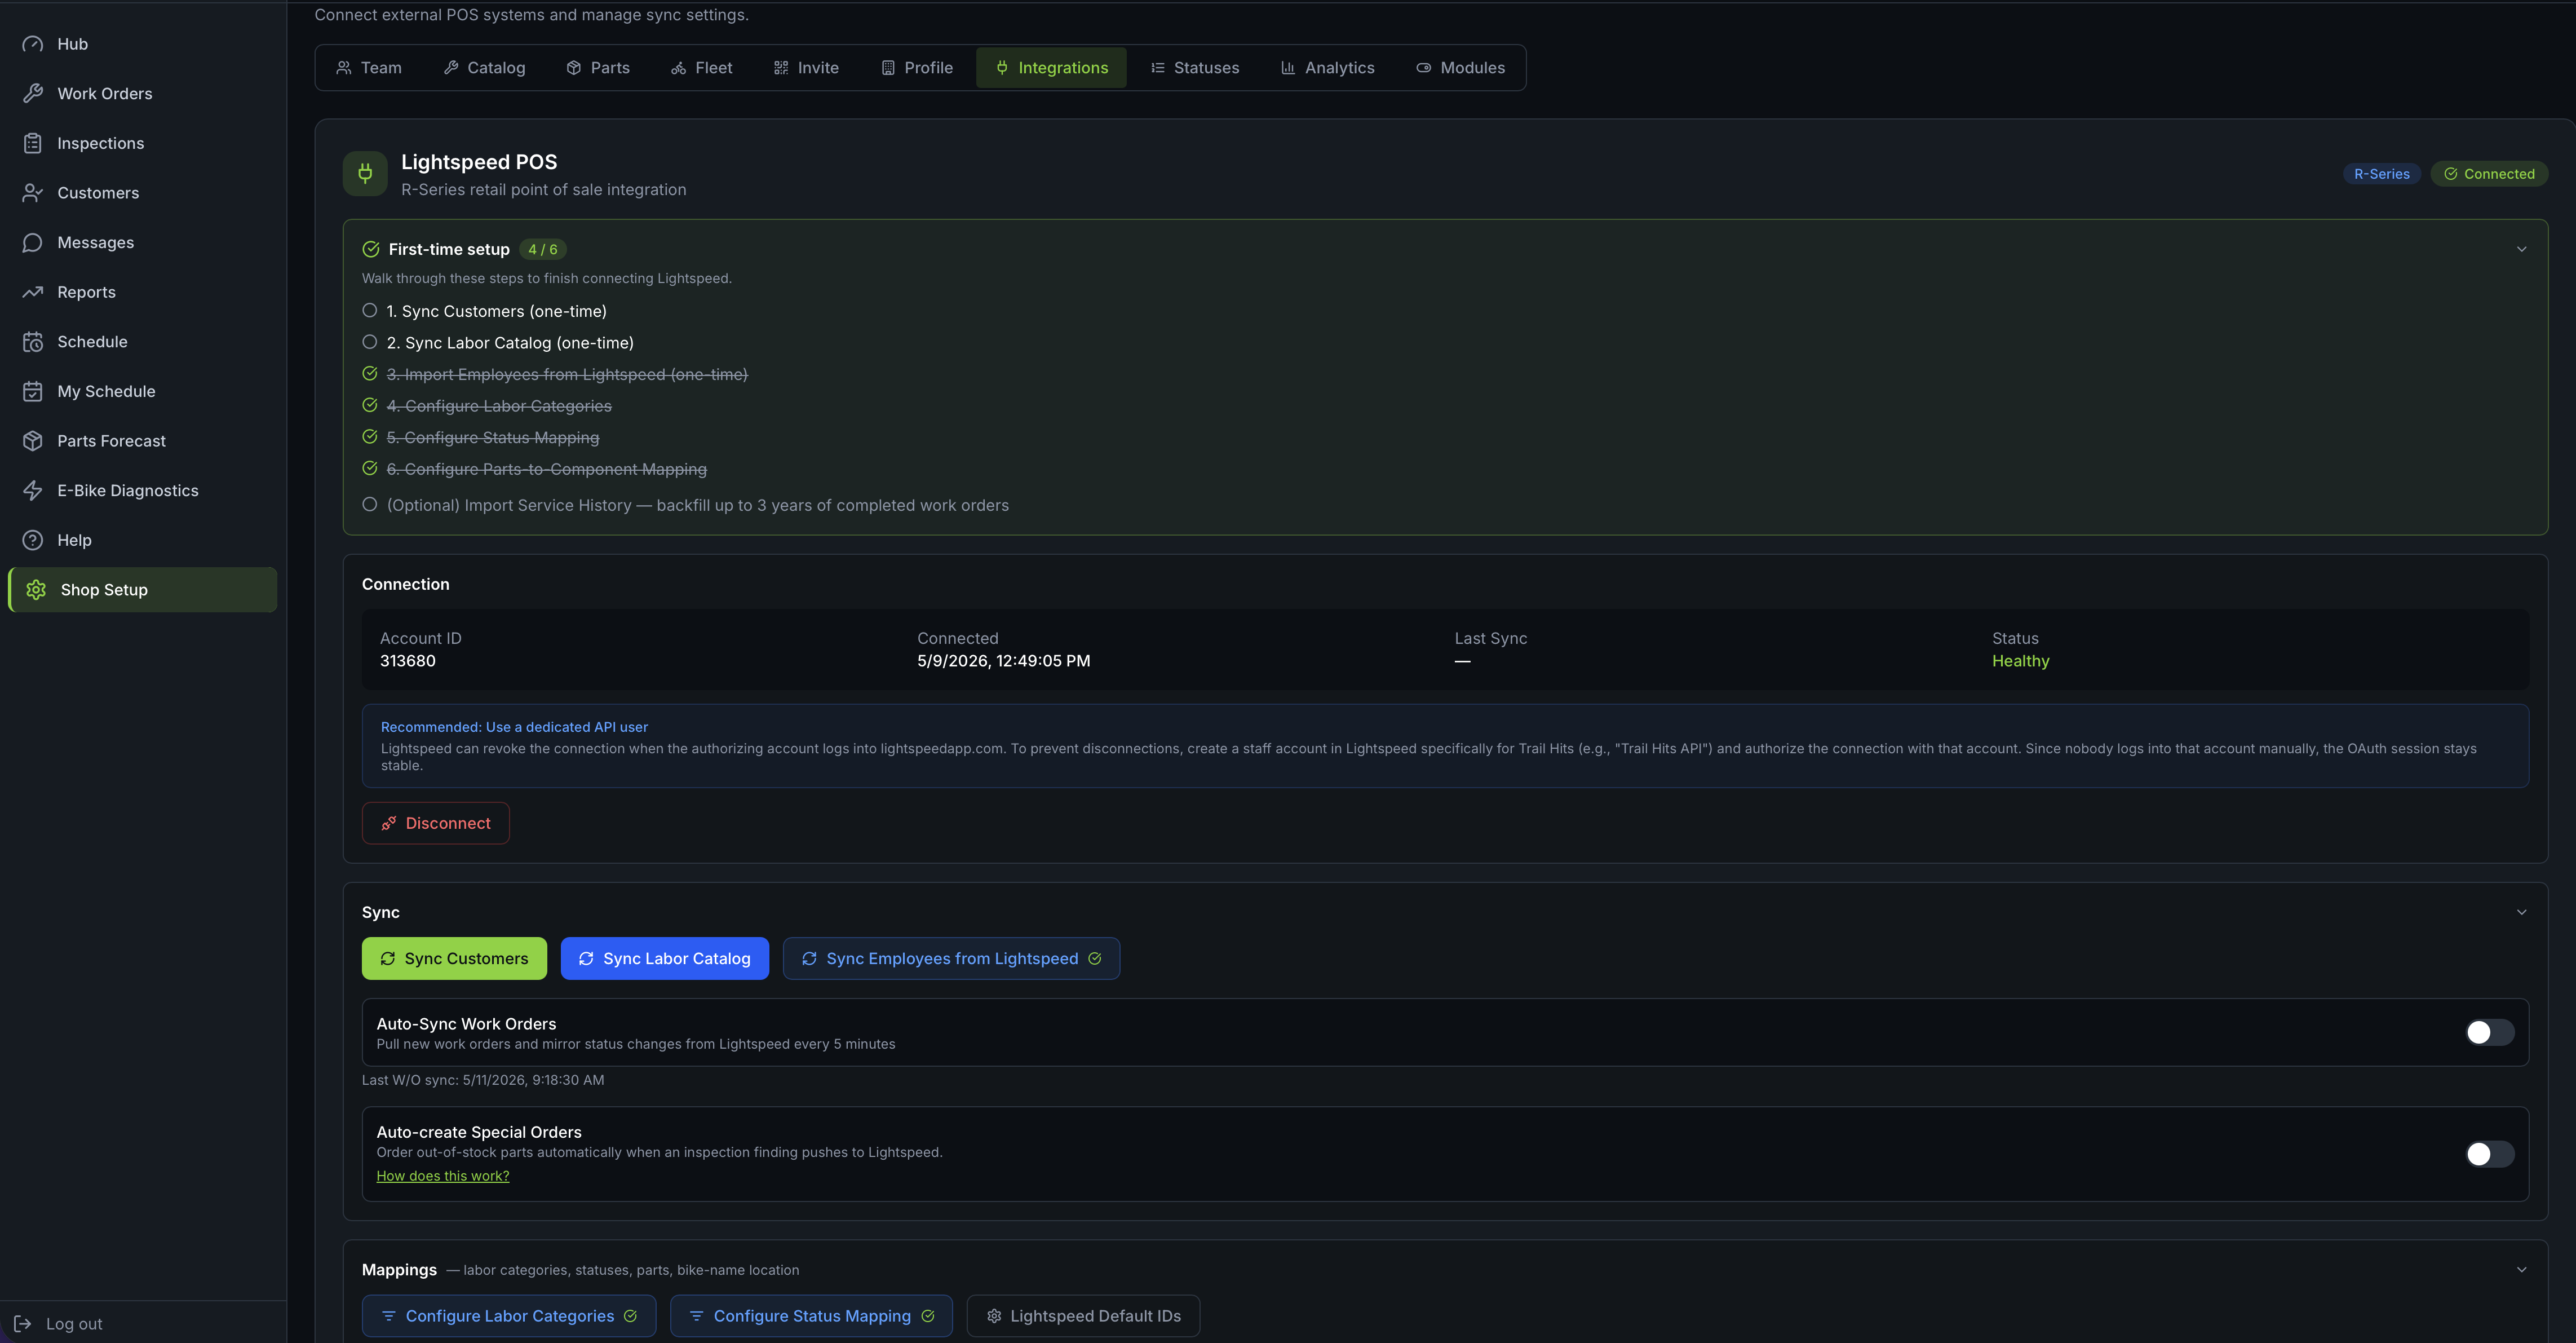
Task: Collapse the Sync section chevron
Action: [2521, 912]
